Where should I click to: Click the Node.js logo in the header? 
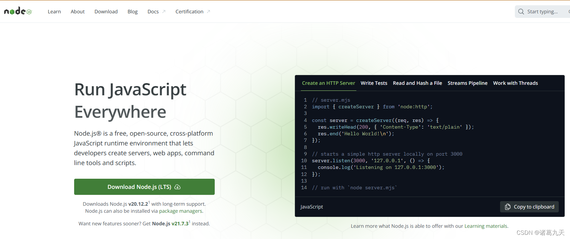point(18,11)
